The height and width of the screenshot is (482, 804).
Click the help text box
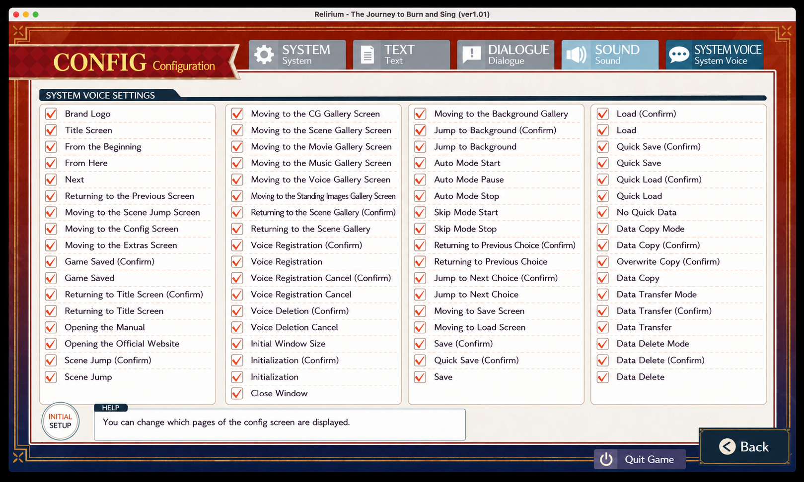click(x=280, y=424)
